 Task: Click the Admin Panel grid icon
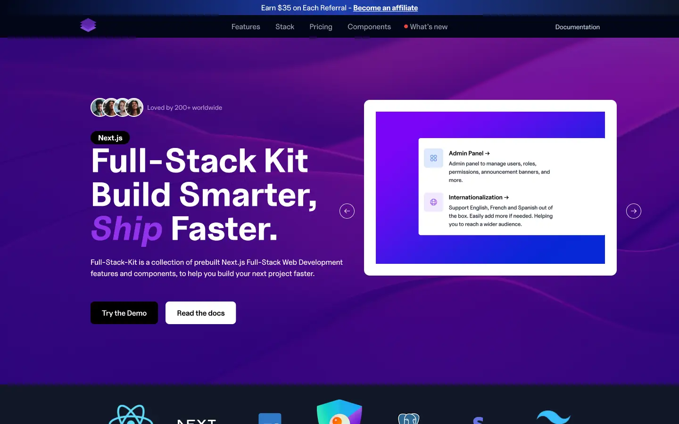pos(433,158)
